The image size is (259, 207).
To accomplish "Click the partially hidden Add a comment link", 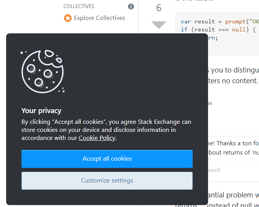I will [214, 170].
